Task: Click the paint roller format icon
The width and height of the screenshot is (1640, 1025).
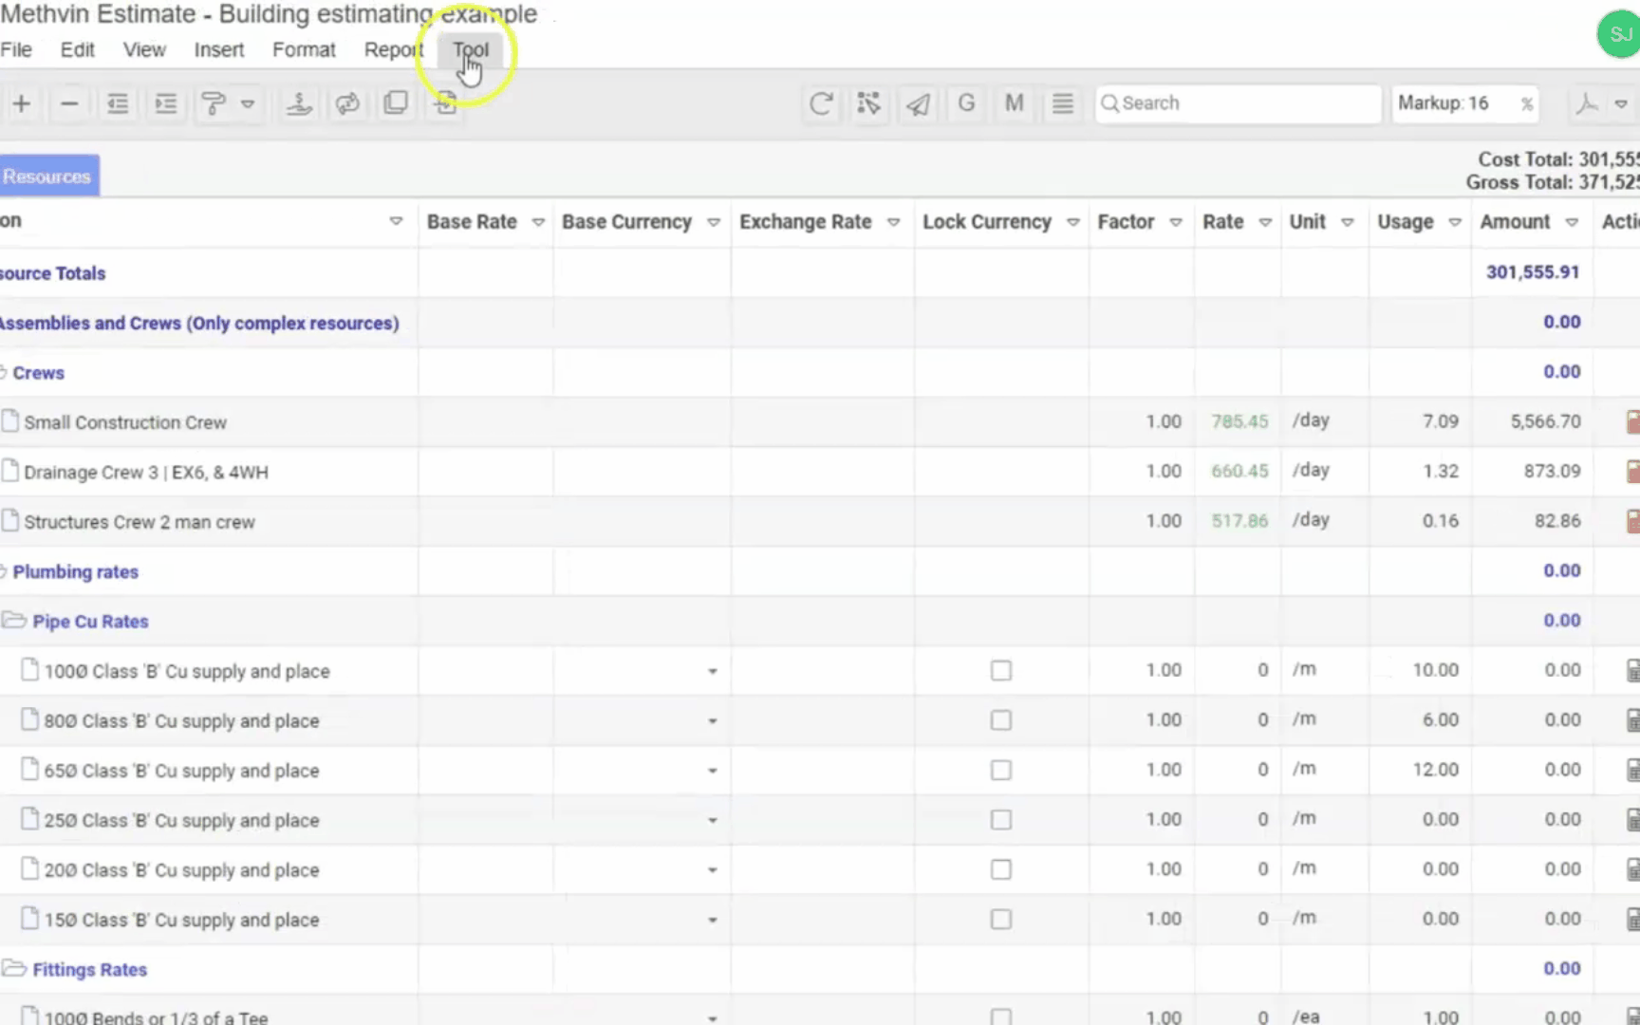Action: (214, 103)
